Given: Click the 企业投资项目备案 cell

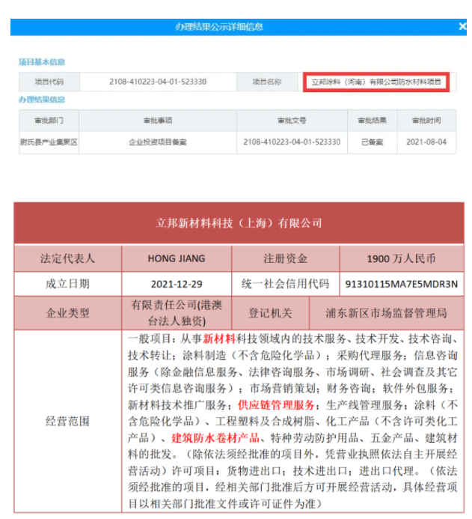Looking at the screenshot, I should coord(158,142).
